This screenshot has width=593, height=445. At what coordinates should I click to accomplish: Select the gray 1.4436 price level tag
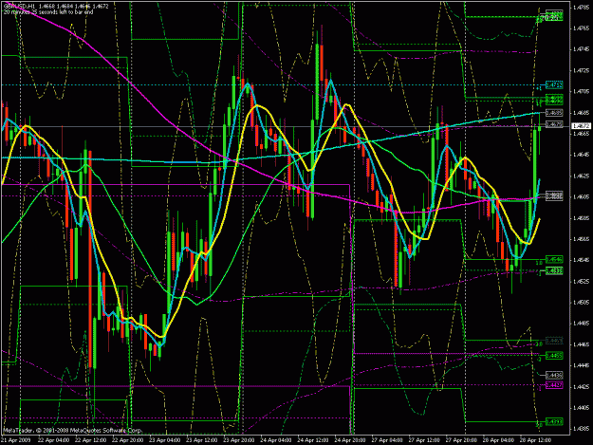[x=554, y=375]
